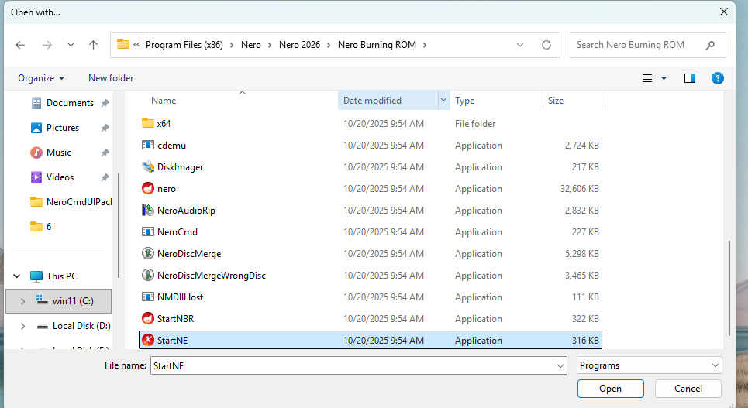748x408 pixels.
Task: Click the file list vertical scrollbar
Action: pyautogui.click(x=729, y=288)
